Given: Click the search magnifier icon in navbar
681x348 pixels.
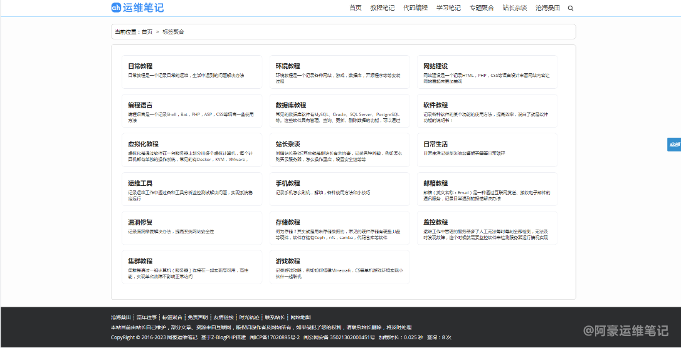Looking at the screenshot, I should pyautogui.click(x=570, y=8).
